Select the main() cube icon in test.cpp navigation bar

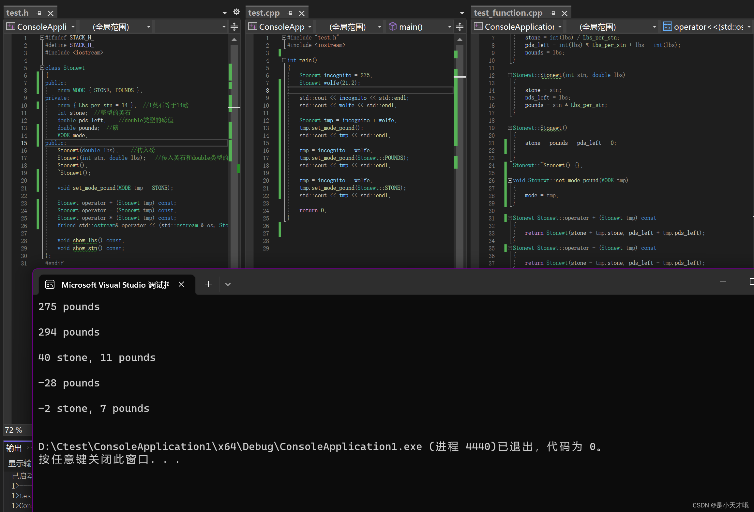tap(393, 26)
